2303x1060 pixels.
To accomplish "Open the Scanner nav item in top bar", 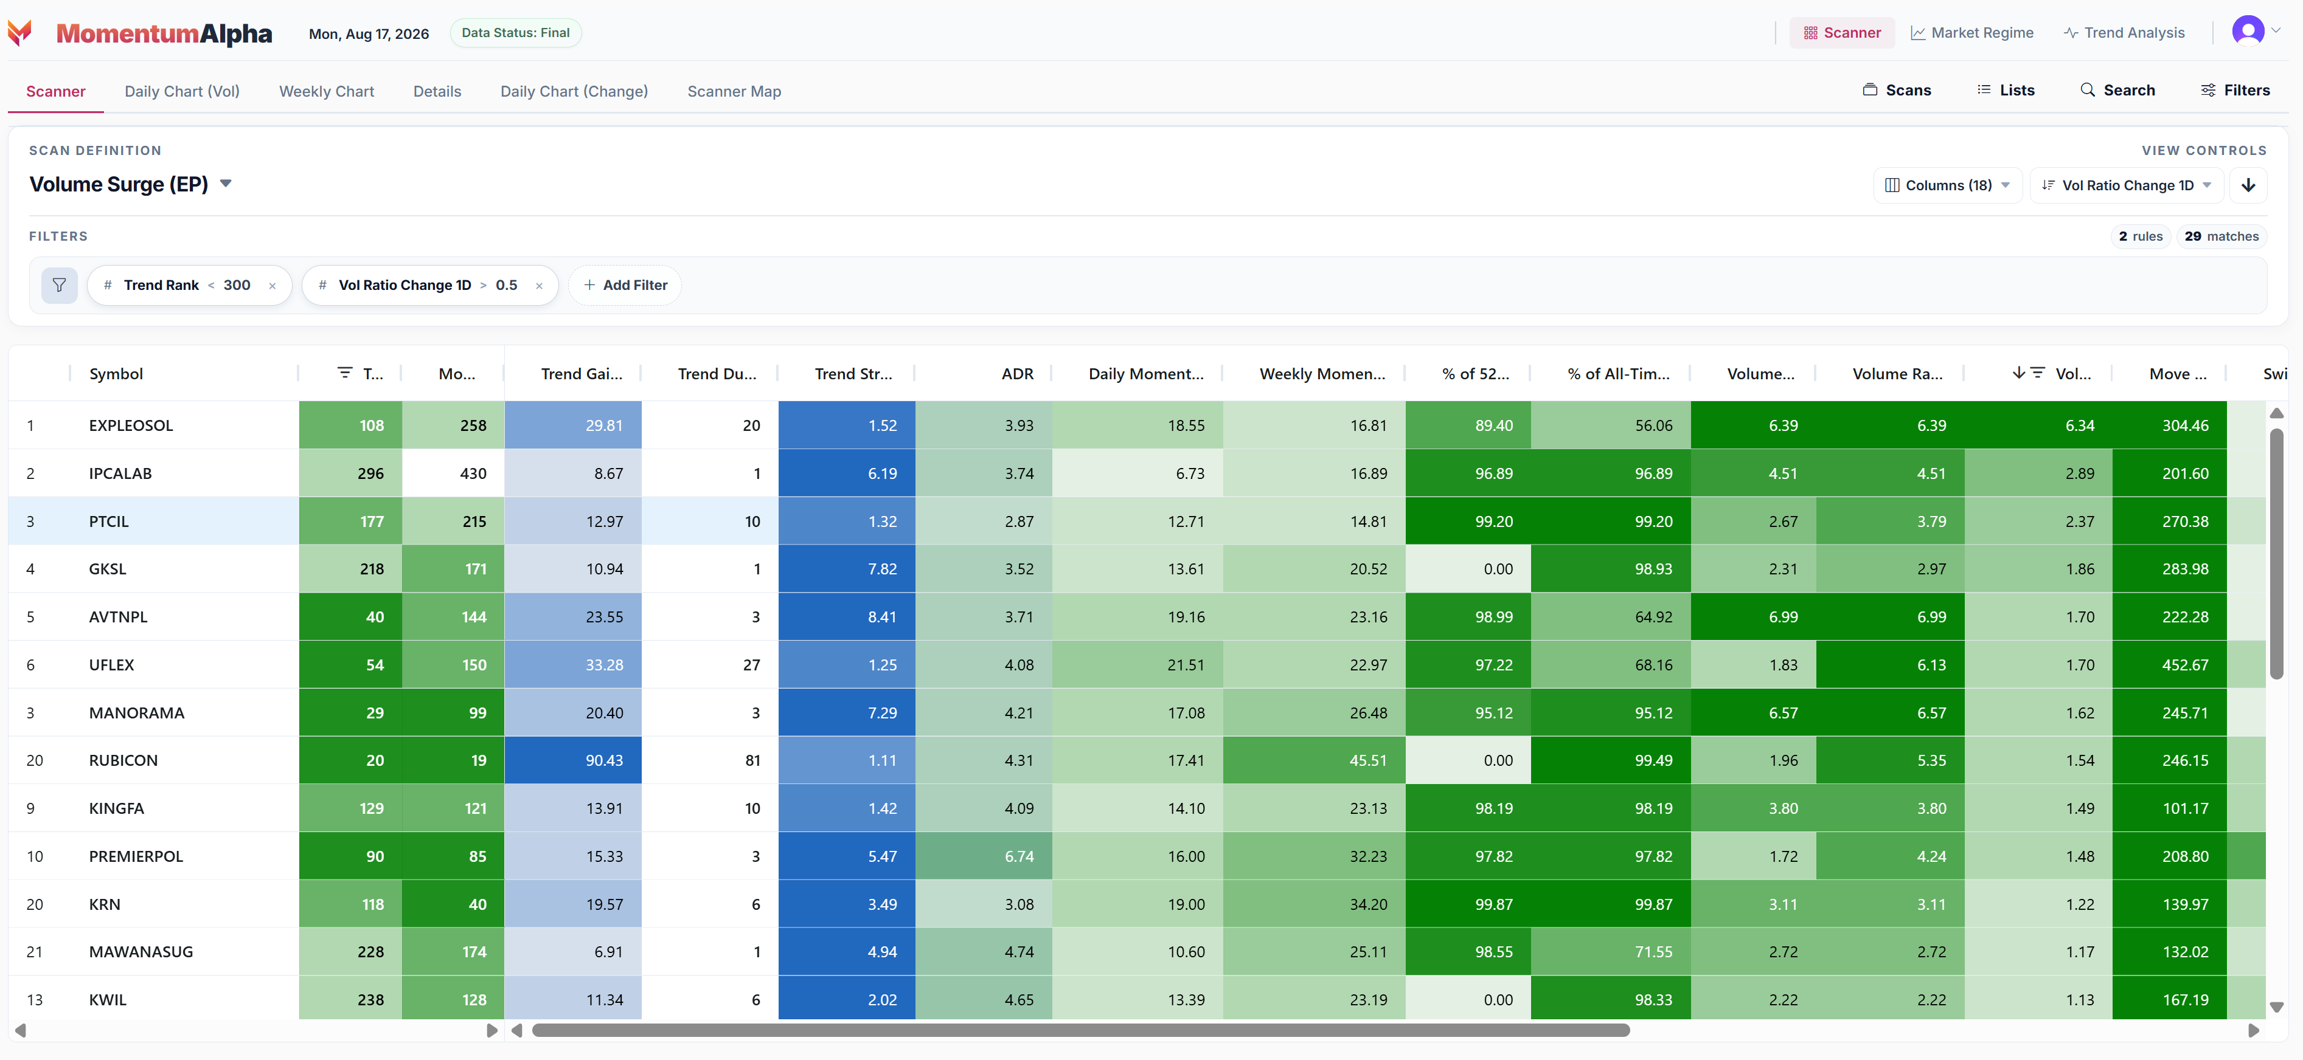I will click(1842, 32).
